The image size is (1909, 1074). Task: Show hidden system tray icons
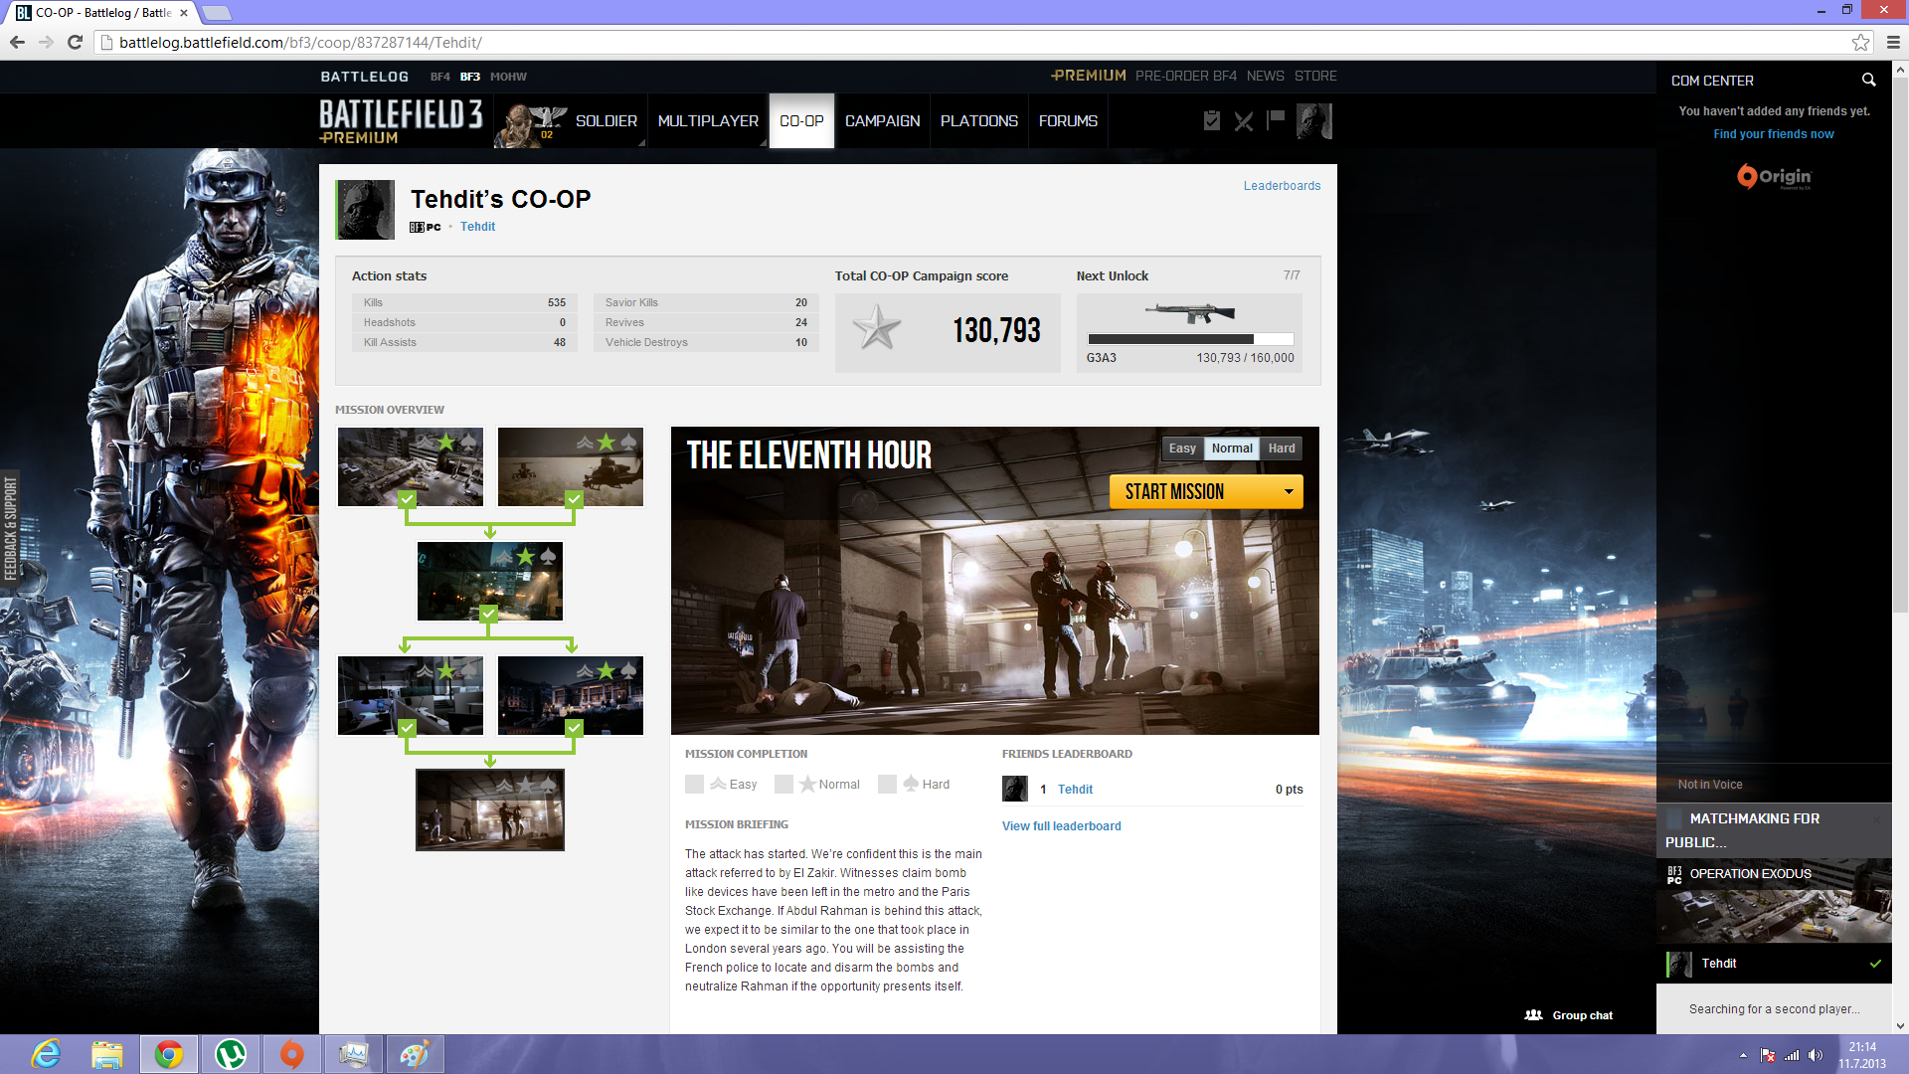(x=1743, y=1055)
